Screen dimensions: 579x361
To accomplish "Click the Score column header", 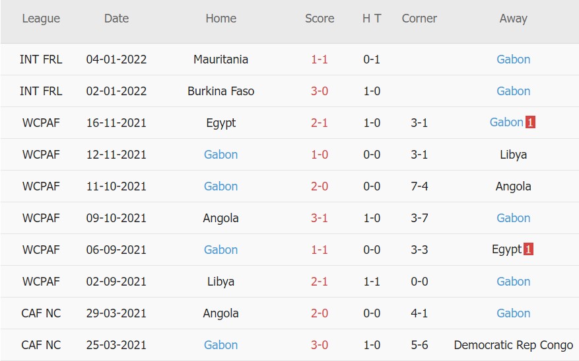I will pos(320,19).
